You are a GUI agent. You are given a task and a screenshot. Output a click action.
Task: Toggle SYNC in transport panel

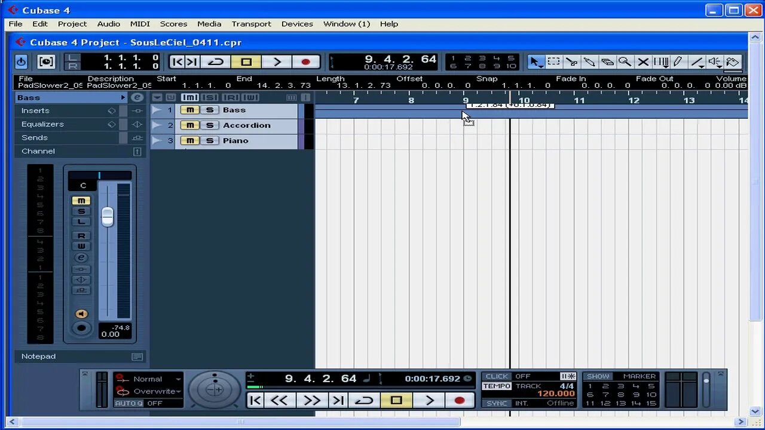click(497, 403)
